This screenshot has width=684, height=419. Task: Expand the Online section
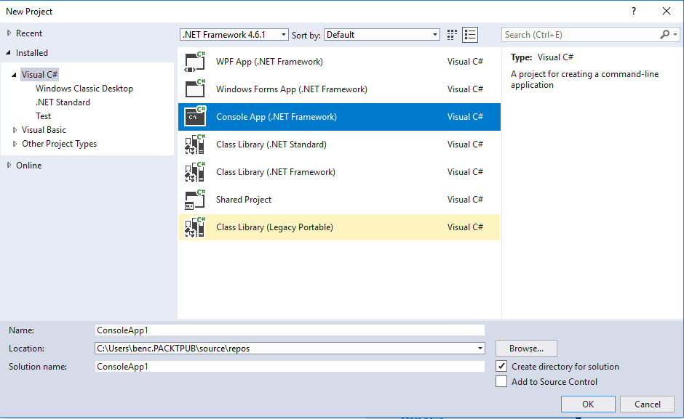(9, 165)
